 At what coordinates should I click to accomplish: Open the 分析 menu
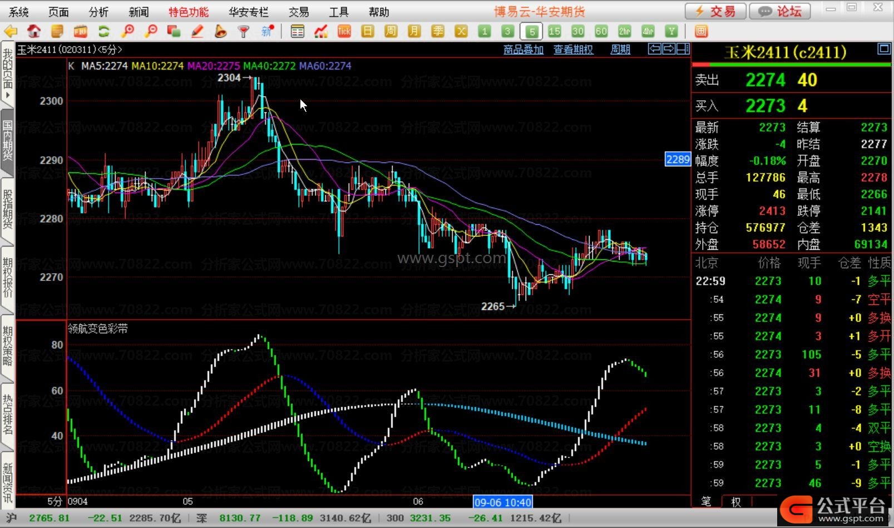tap(98, 12)
